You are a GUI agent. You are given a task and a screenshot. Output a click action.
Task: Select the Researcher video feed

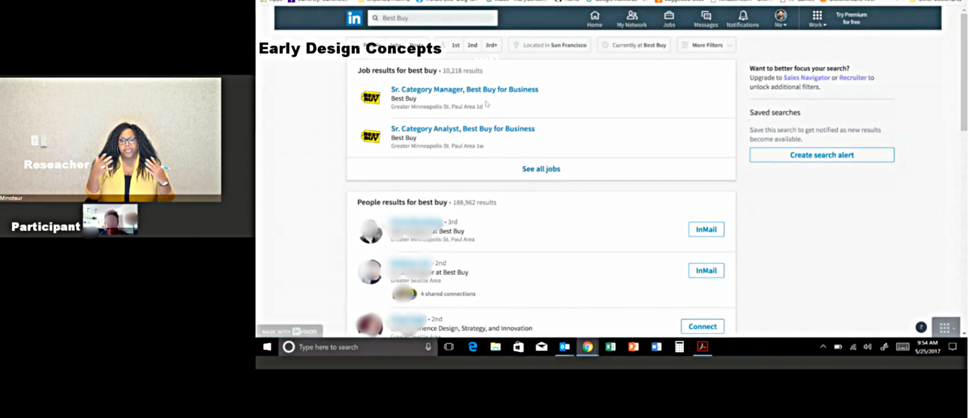(x=111, y=139)
